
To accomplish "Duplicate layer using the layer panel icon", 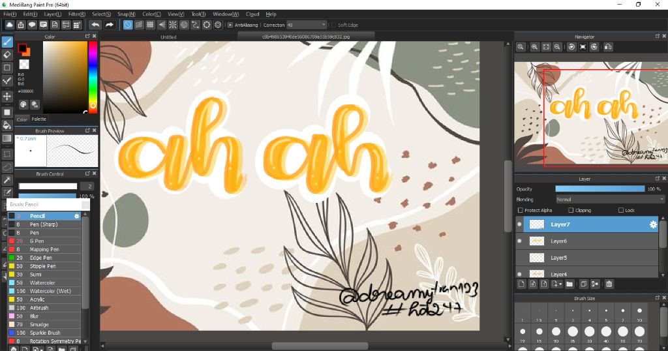I will 584,284.
